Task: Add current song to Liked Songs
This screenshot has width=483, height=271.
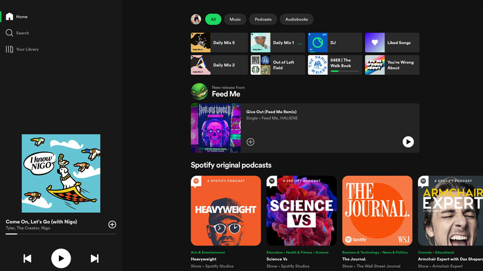Action: click(112, 225)
